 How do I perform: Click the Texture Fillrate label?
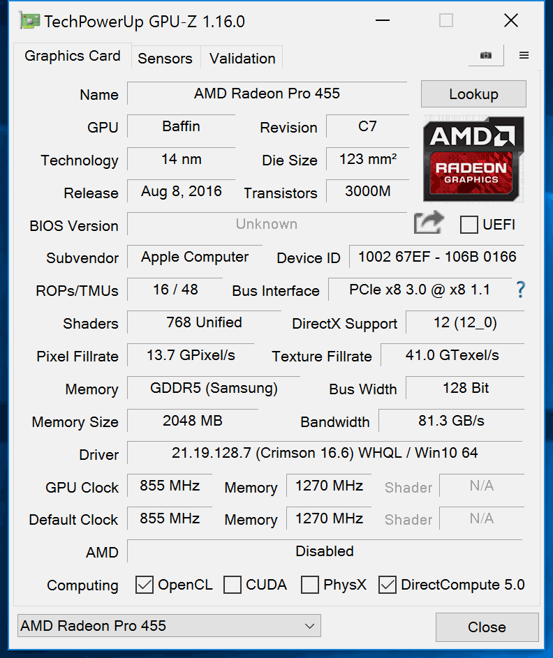click(x=322, y=357)
